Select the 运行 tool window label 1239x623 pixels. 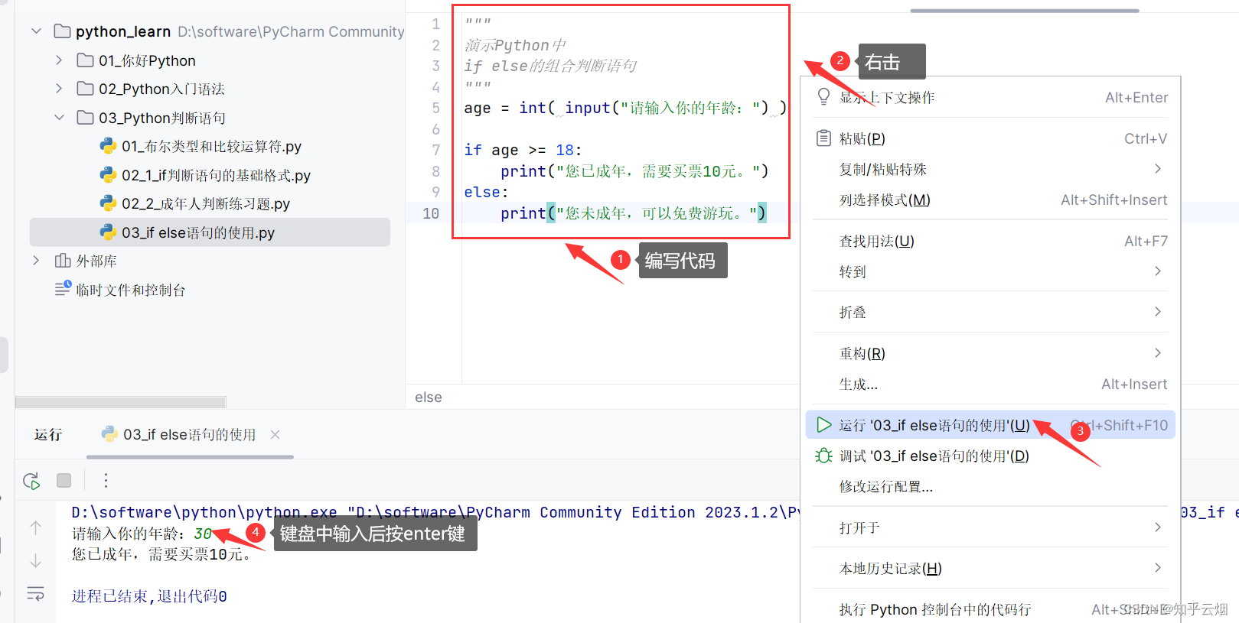[x=47, y=434]
